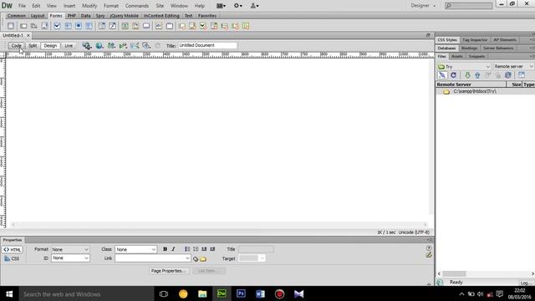Viewport: 535px width, 301px height.
Task: Open the Remote server view dropdown
Action: click(x=513, y=67)
